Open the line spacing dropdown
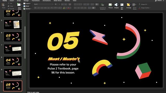Screen dimensions: 166x93 click(x=92, y=4)
